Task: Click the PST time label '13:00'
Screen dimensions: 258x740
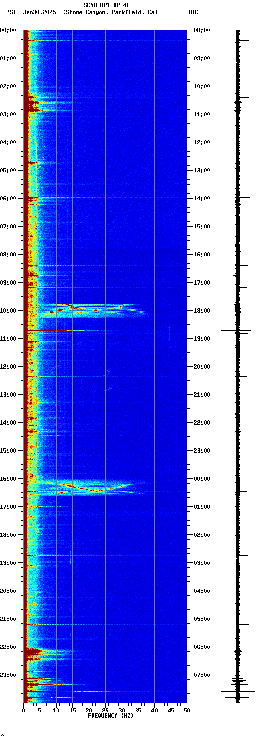Action: (x=8, y=395)
